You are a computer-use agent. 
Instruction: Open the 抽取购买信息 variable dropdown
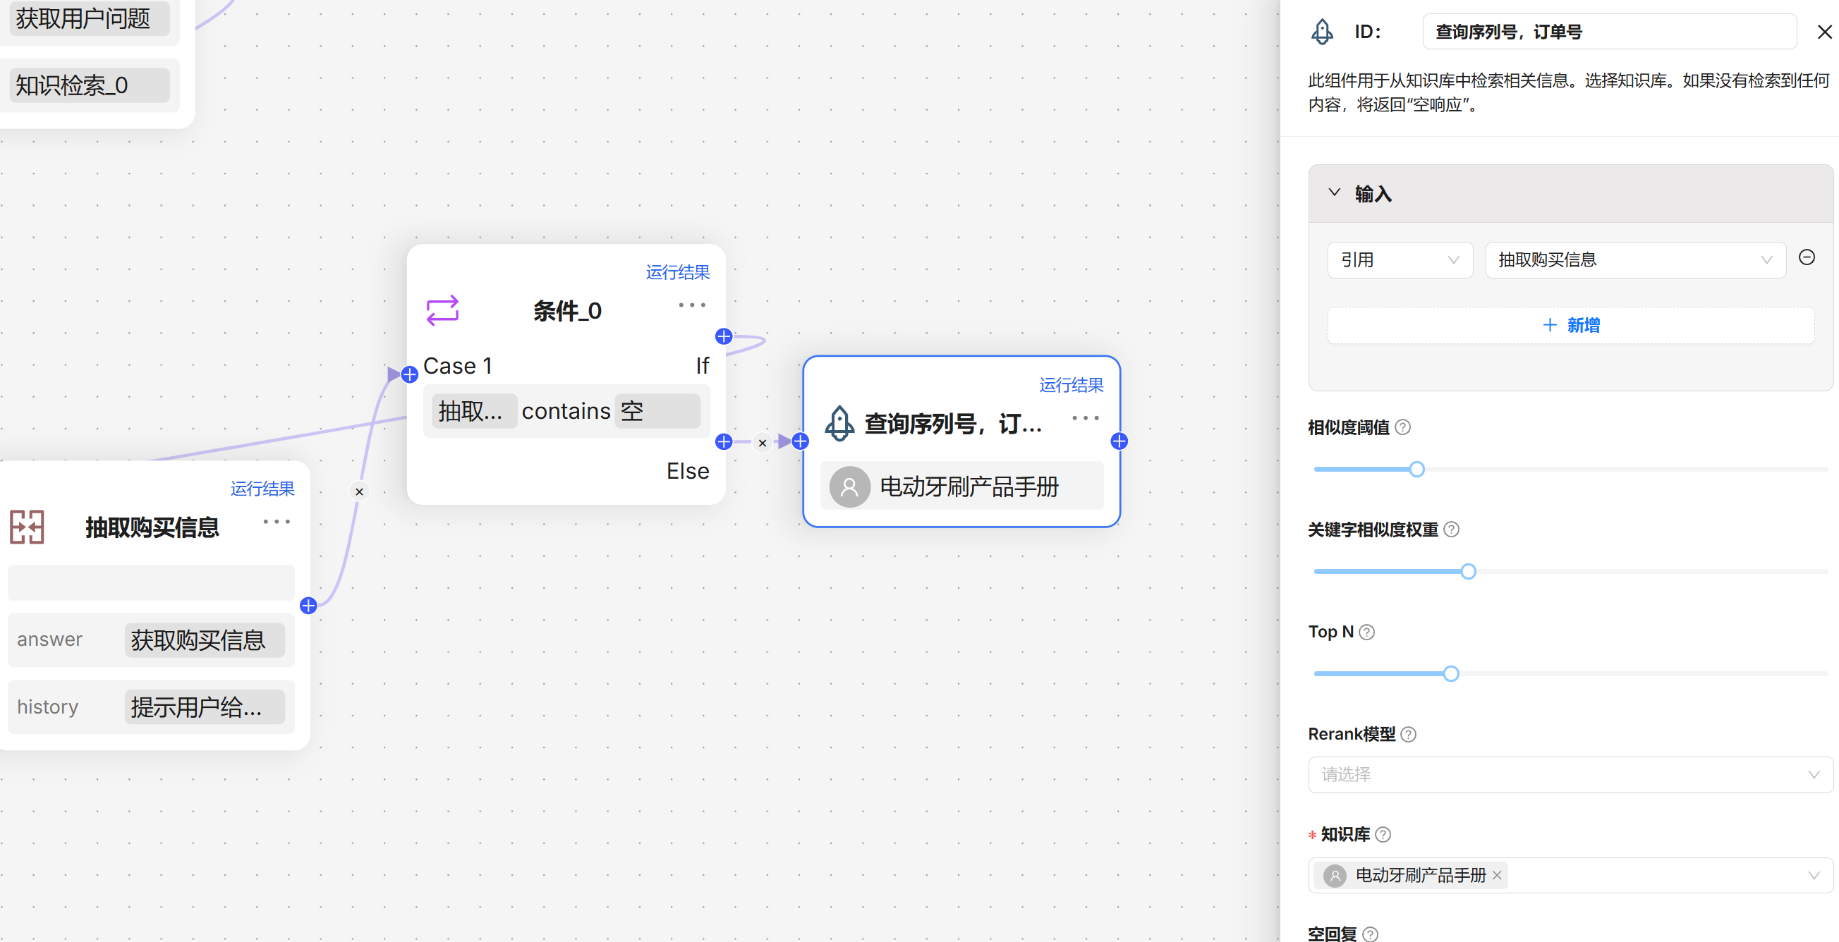point(1634,259)
